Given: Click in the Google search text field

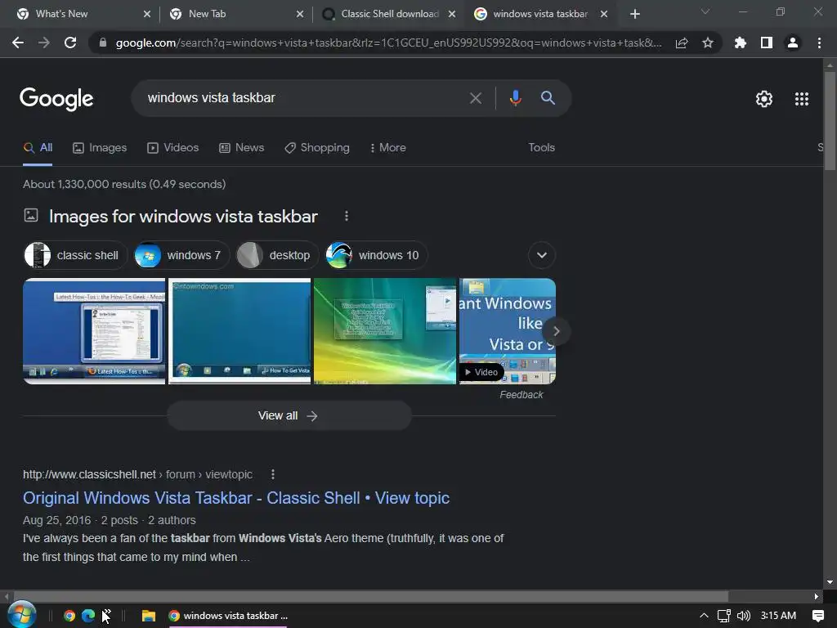Looking at the screenshot, I should pyautogui.click(x=304, y=98).
